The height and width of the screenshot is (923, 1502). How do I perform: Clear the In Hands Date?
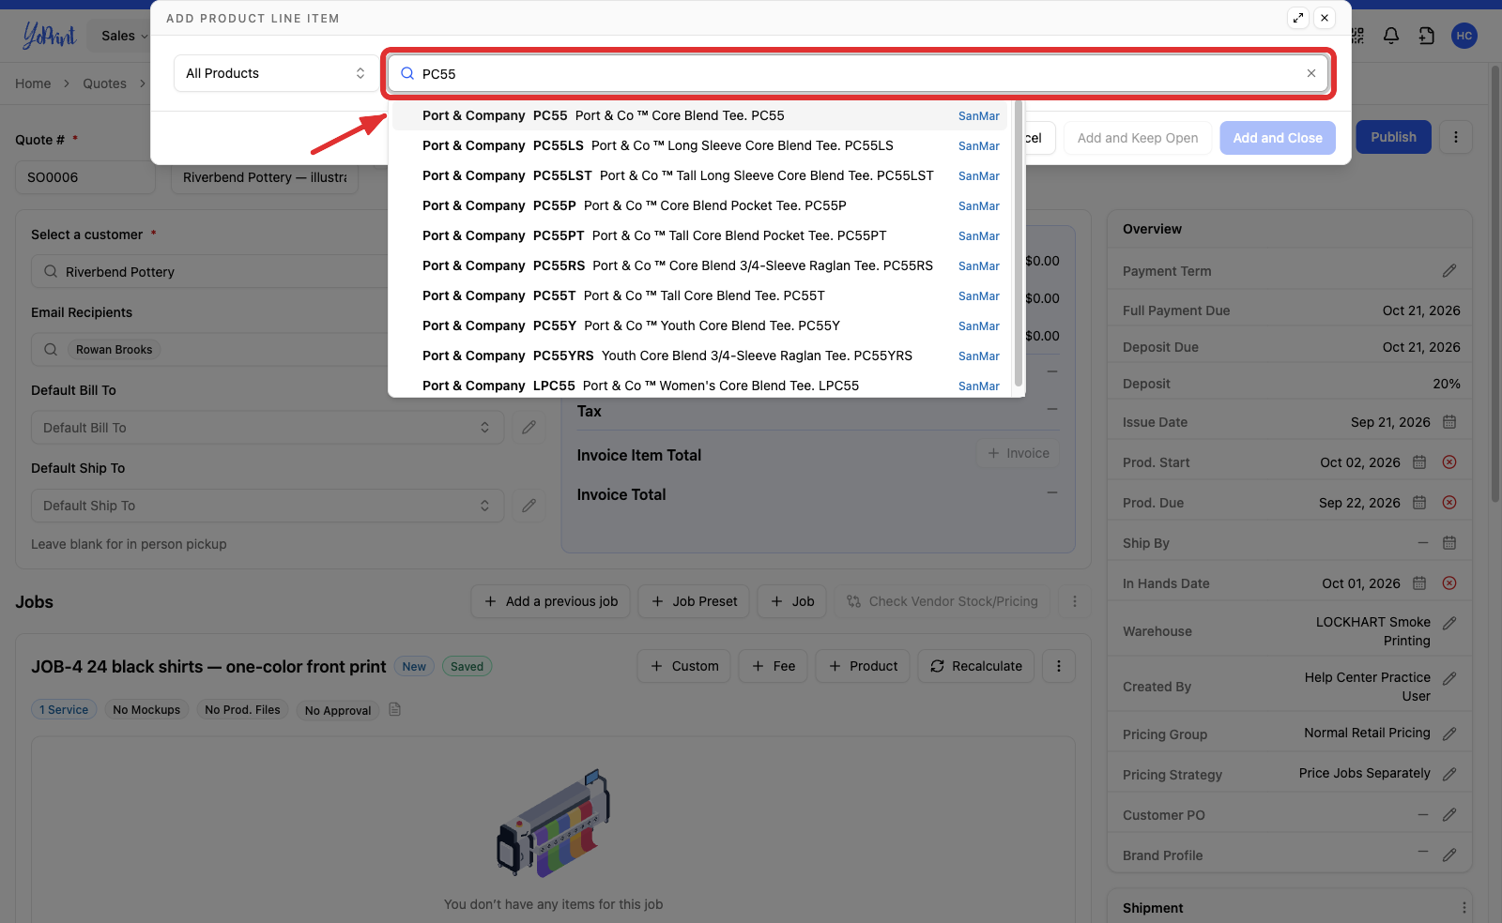[1449, 583]
